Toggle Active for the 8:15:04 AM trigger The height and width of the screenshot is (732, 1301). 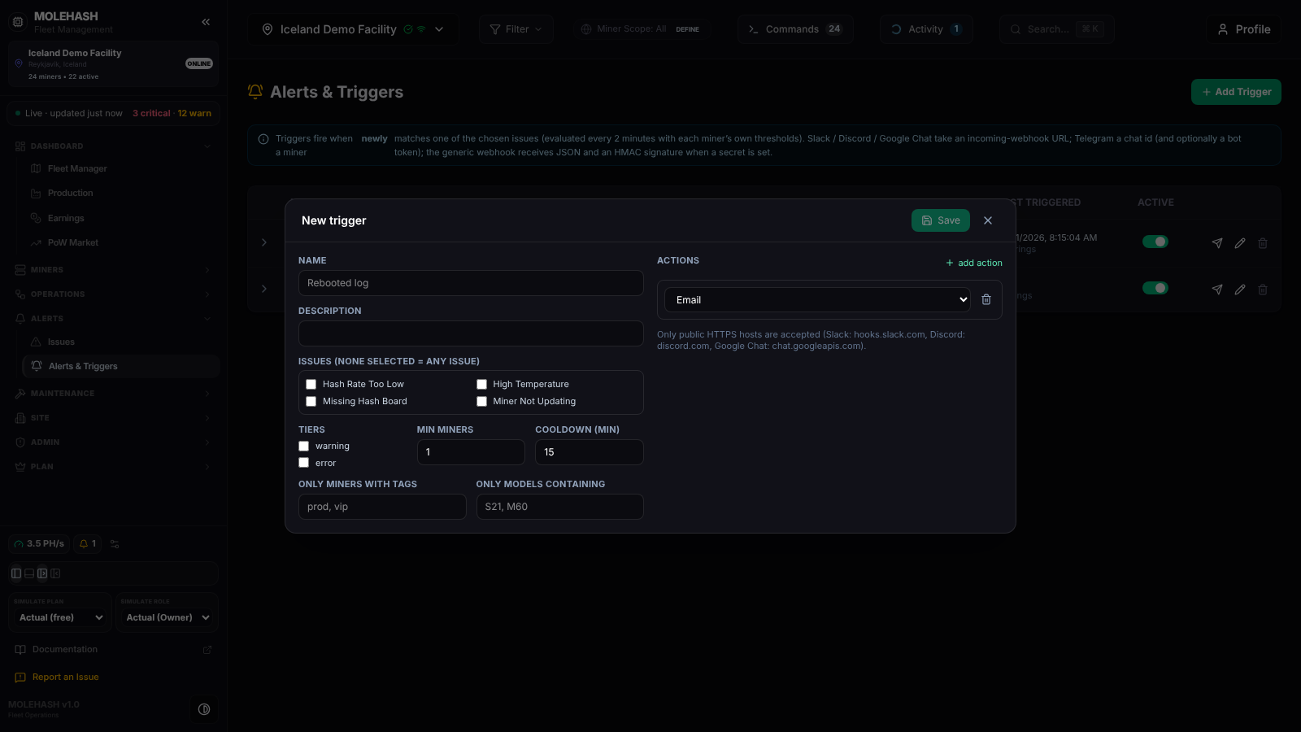pyautogui.click(x=1155, y=242)
